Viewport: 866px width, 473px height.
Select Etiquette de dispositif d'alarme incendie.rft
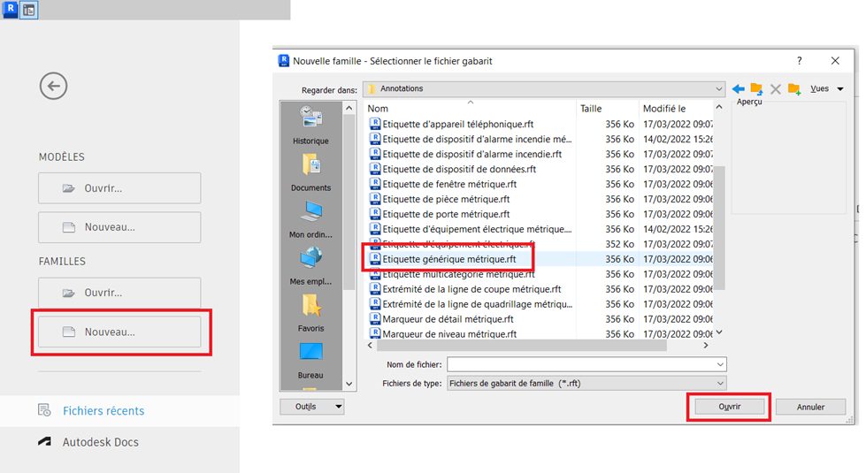point(471,154)
